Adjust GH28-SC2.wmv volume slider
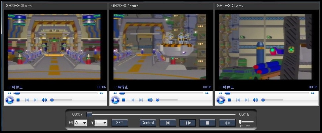The height and width of the screenshot is (133, 322). (272, 100)
